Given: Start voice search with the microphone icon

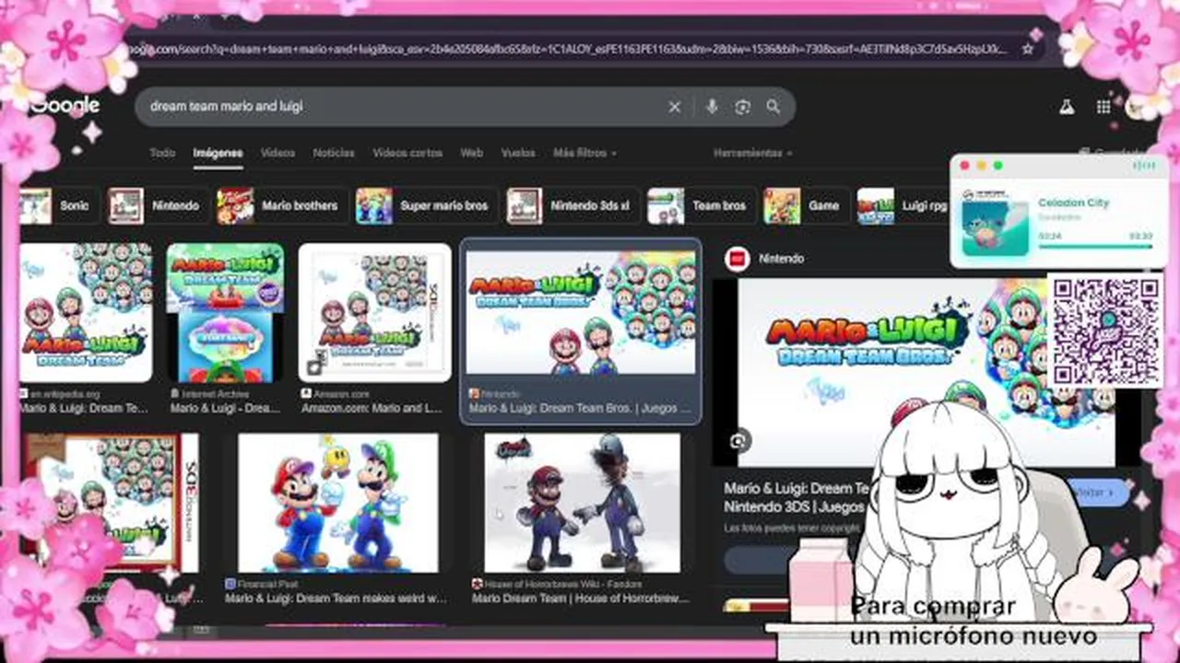Looking at the screenshot, I should (x=712, y=107).
